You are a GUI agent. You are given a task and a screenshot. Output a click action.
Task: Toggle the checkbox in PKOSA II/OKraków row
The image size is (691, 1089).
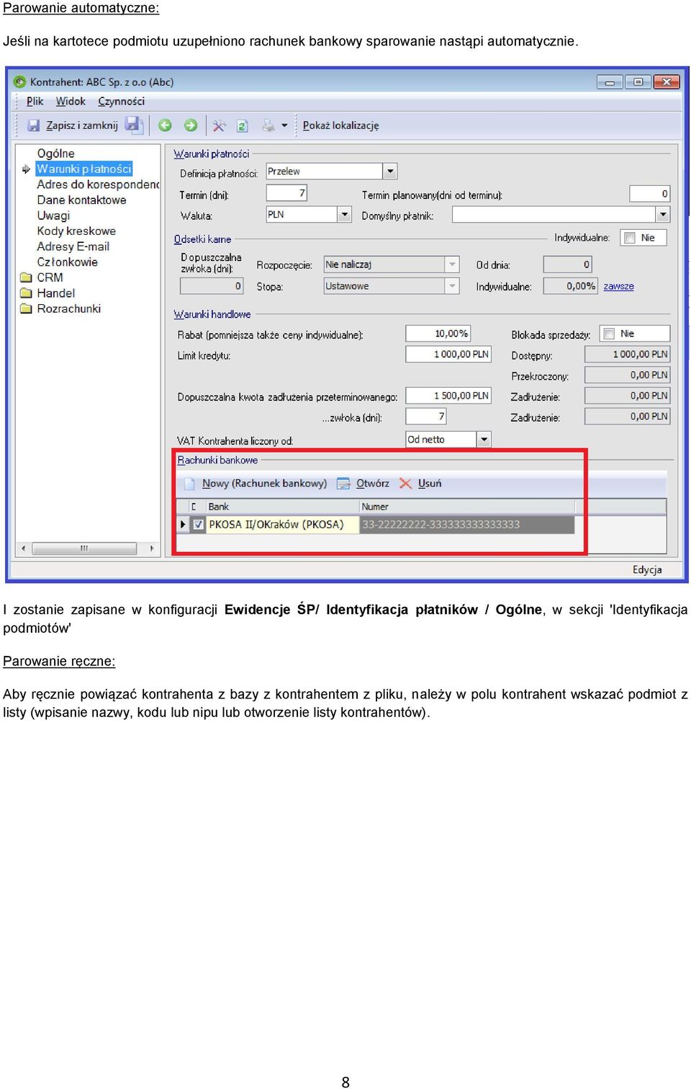pos(199,525)
